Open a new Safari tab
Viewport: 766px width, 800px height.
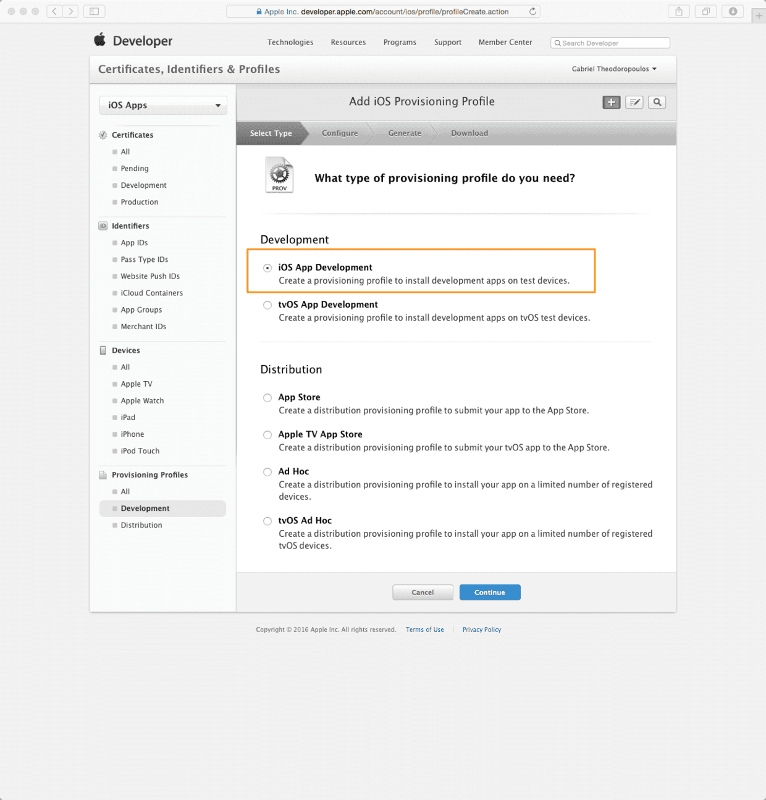point(759,16)
